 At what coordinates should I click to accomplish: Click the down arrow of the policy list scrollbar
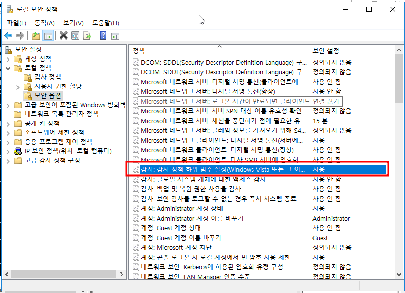coord(399,275)
